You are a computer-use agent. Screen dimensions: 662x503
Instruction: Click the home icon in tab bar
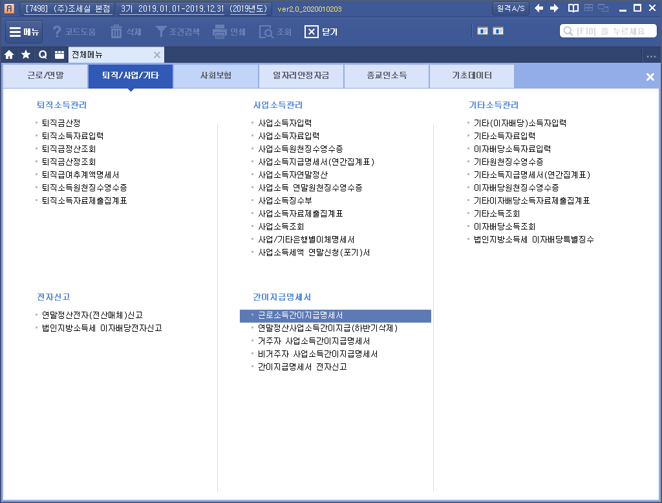pyautogui.click(x=9, y=55)
